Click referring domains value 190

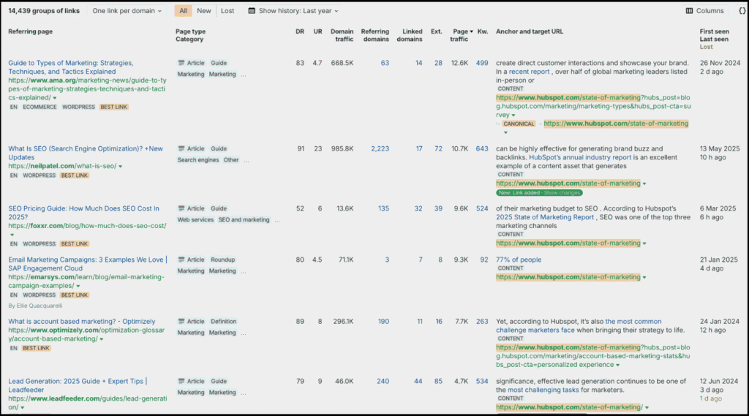click(383, 322)
